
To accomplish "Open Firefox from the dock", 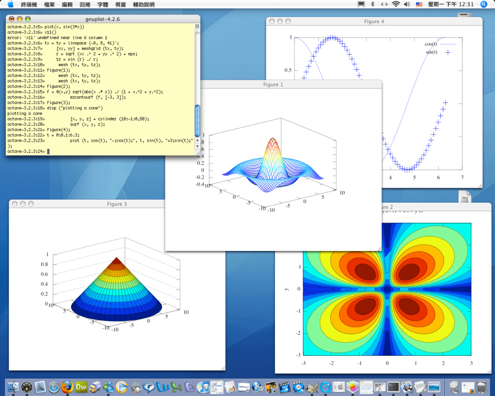I will click(67, 387).
